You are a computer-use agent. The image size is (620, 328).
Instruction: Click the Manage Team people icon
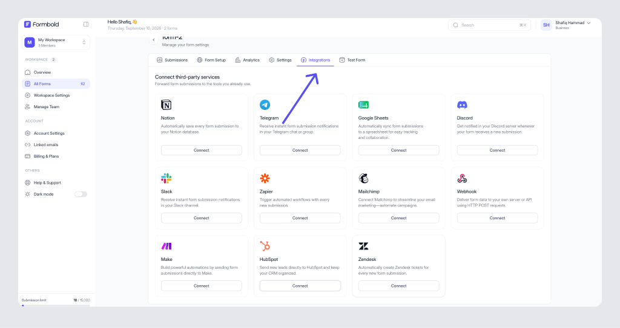(28, 106)
